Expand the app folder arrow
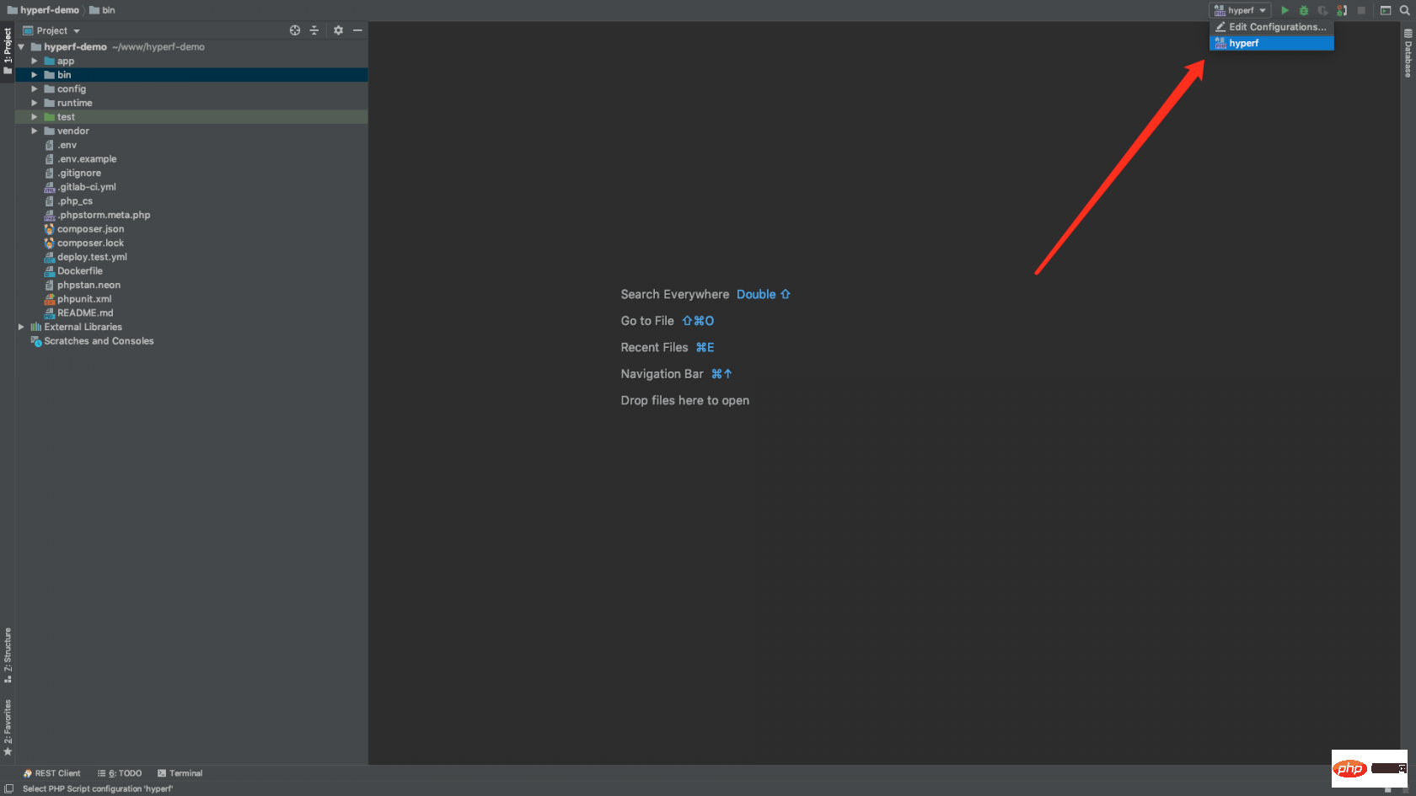The image size is (1416, 796). point(35,61)
